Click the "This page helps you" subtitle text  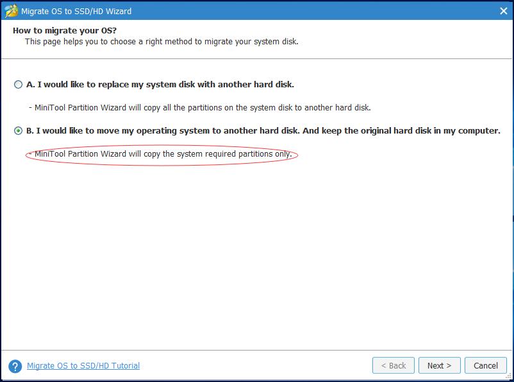[x=162, y=42]
